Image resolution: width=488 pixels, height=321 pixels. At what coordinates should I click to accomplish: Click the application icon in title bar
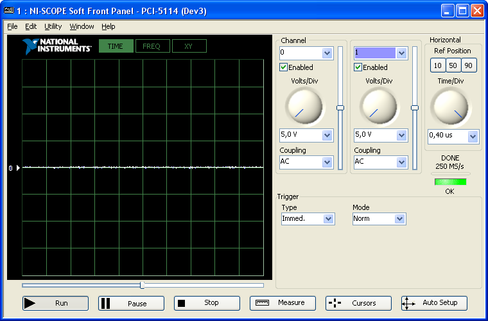coord(9,11)
